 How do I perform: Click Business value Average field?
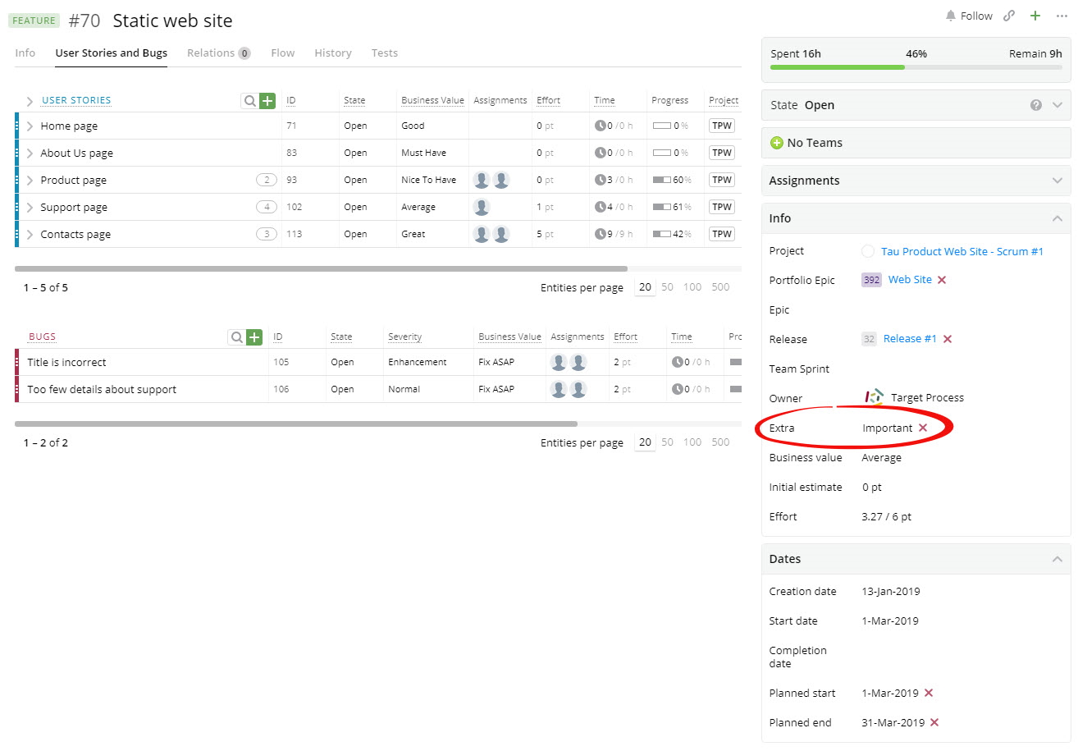(881, 457)
